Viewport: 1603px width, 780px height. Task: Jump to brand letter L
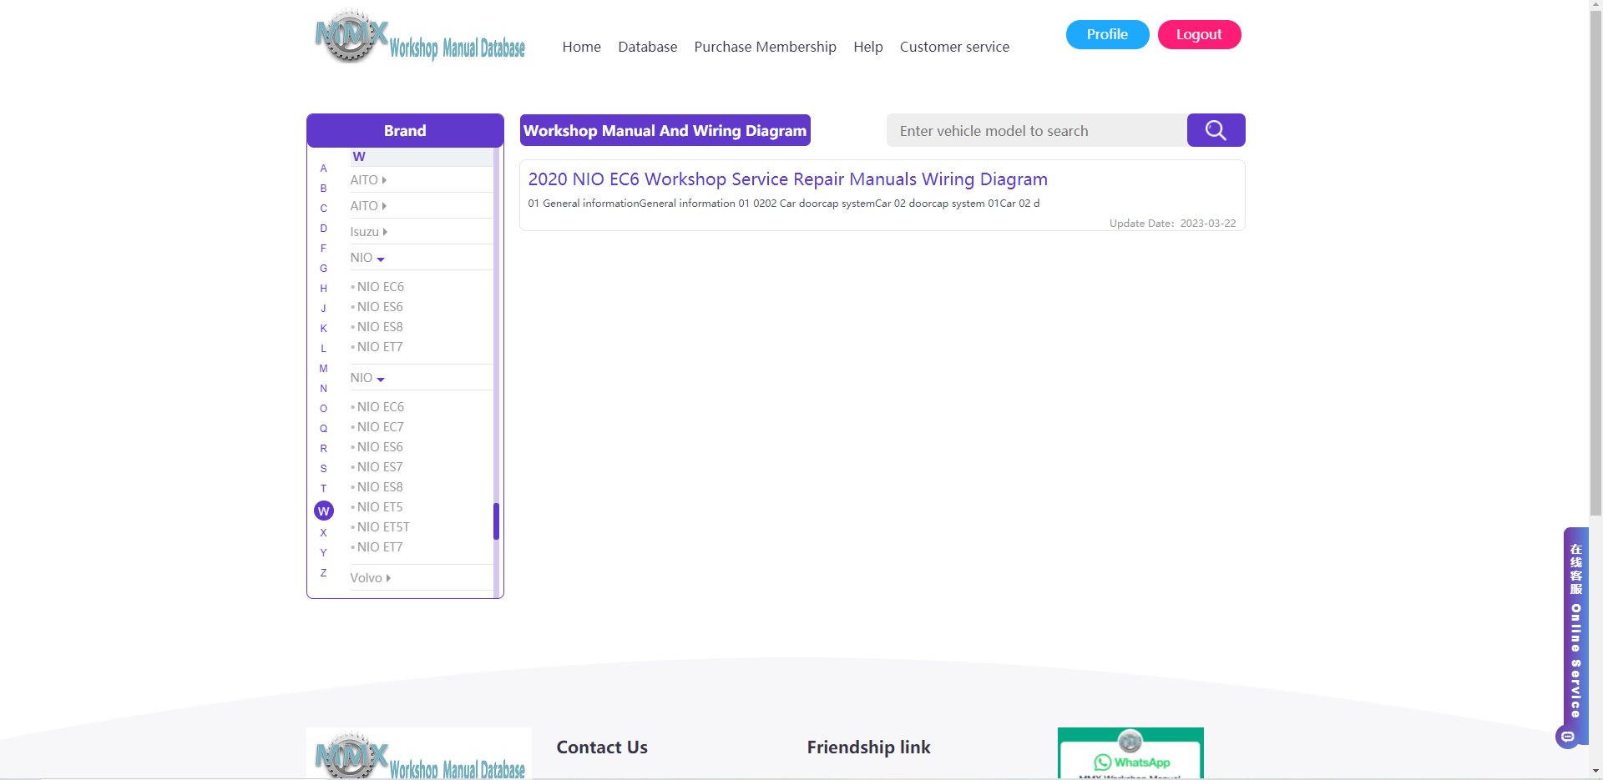[x=324, y=349]
